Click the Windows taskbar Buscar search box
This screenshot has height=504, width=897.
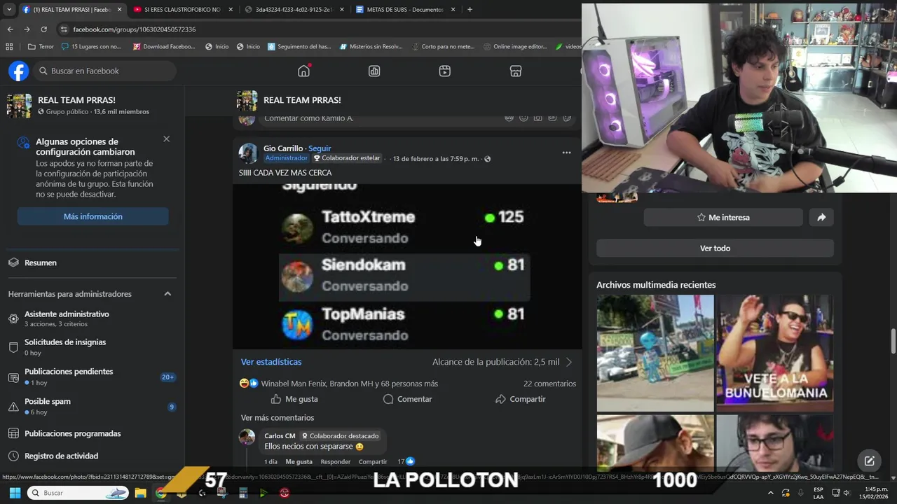point(78,493)
